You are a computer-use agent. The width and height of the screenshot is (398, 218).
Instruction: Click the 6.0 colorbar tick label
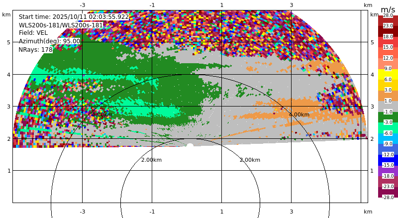[x=388, y=80]
